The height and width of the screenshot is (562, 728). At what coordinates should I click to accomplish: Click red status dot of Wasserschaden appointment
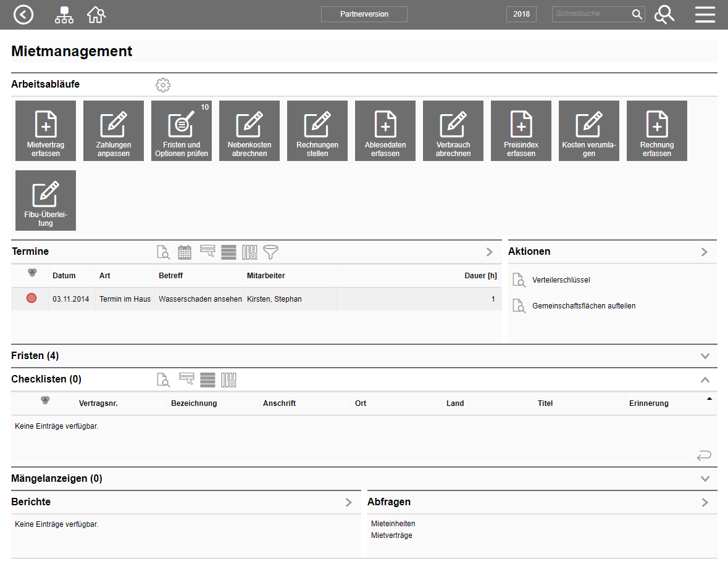(31, 299)
